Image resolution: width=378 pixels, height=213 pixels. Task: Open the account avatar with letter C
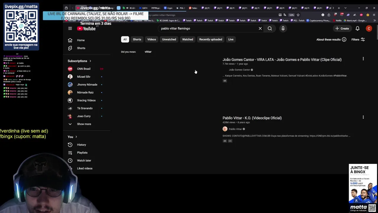[x=369, y=28]
